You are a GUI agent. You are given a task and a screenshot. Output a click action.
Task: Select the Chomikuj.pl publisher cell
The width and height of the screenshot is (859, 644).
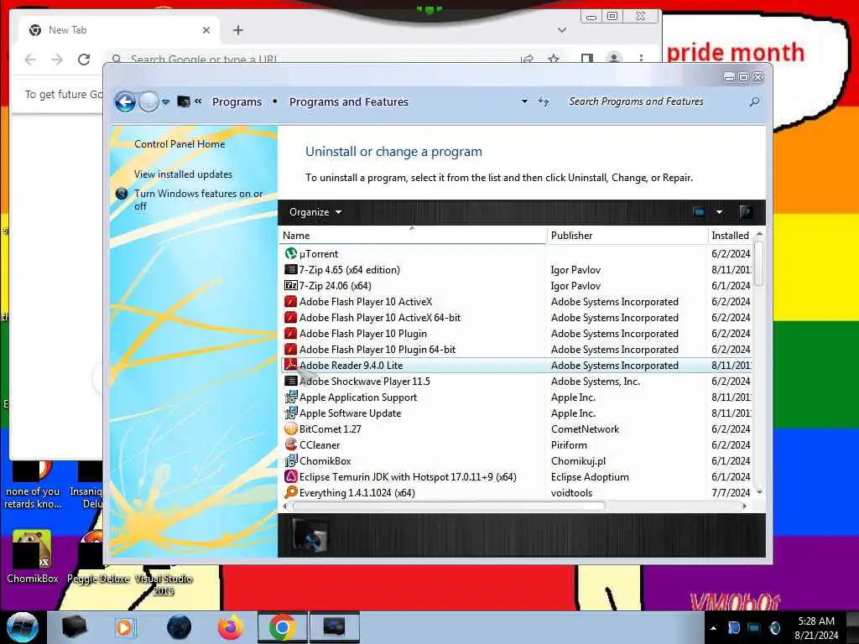pos(578,460)
